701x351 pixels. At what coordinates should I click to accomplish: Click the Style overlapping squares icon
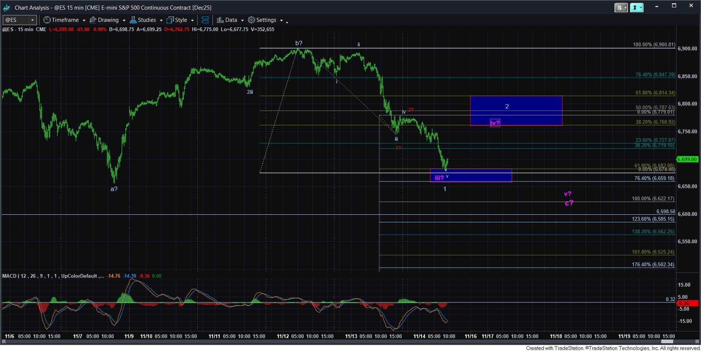pyautogui.click(x=170, y=20)
